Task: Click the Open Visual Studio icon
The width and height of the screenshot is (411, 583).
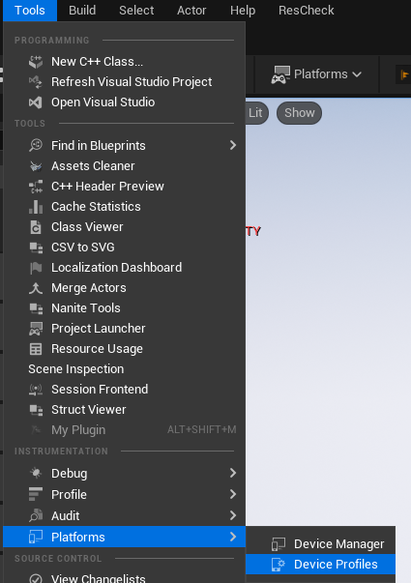Action: 36,102
